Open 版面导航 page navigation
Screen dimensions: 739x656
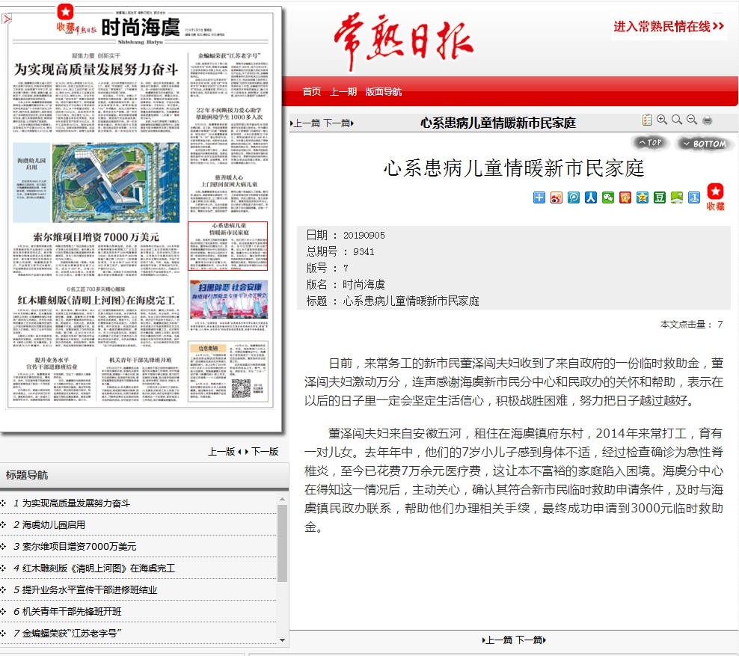click(x=384, y=91)
